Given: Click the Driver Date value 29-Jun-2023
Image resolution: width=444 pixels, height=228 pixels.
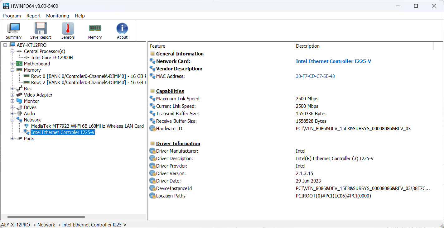Looking at the screenshot, I should tap(308, 181).
